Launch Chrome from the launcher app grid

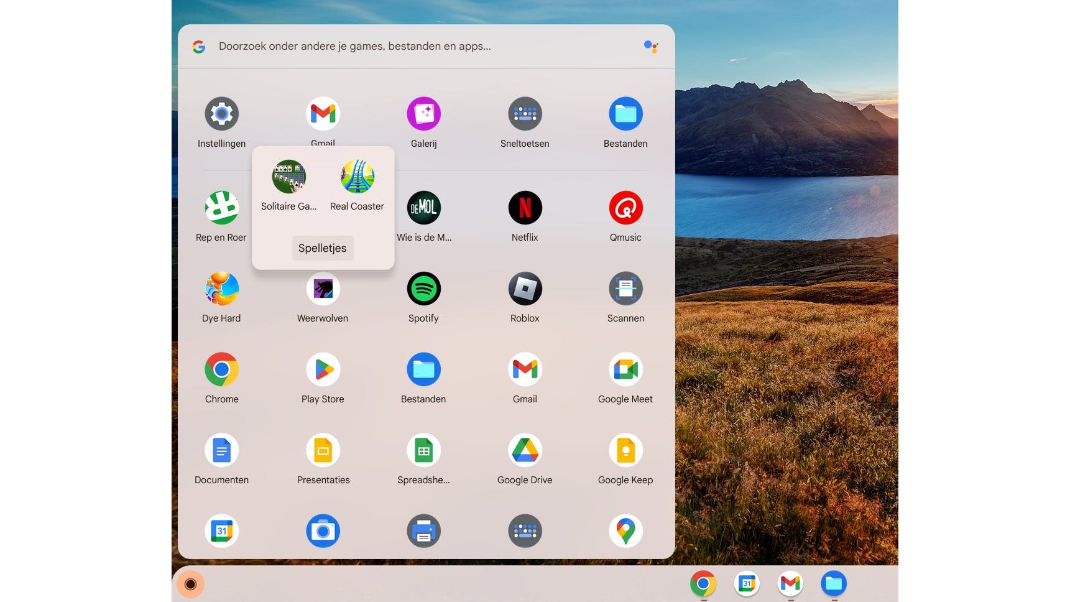221,369
